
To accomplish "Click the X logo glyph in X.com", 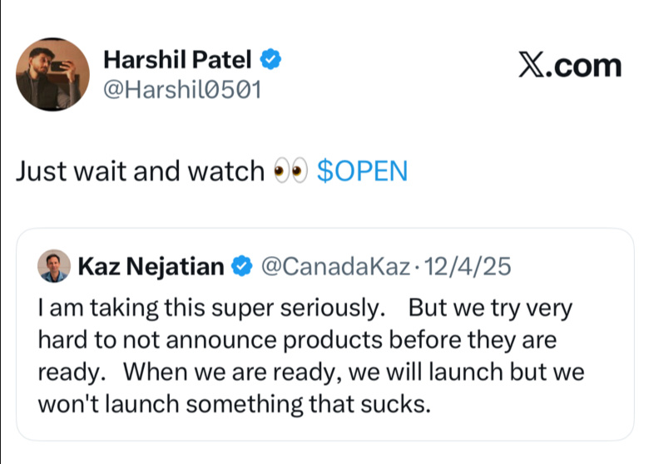I will coord(532,65).
